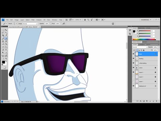Hide the white shading layer

(x=133, y=63)
